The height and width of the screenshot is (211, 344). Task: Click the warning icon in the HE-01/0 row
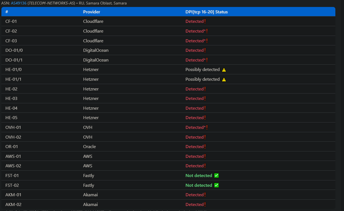click(224, 70)
